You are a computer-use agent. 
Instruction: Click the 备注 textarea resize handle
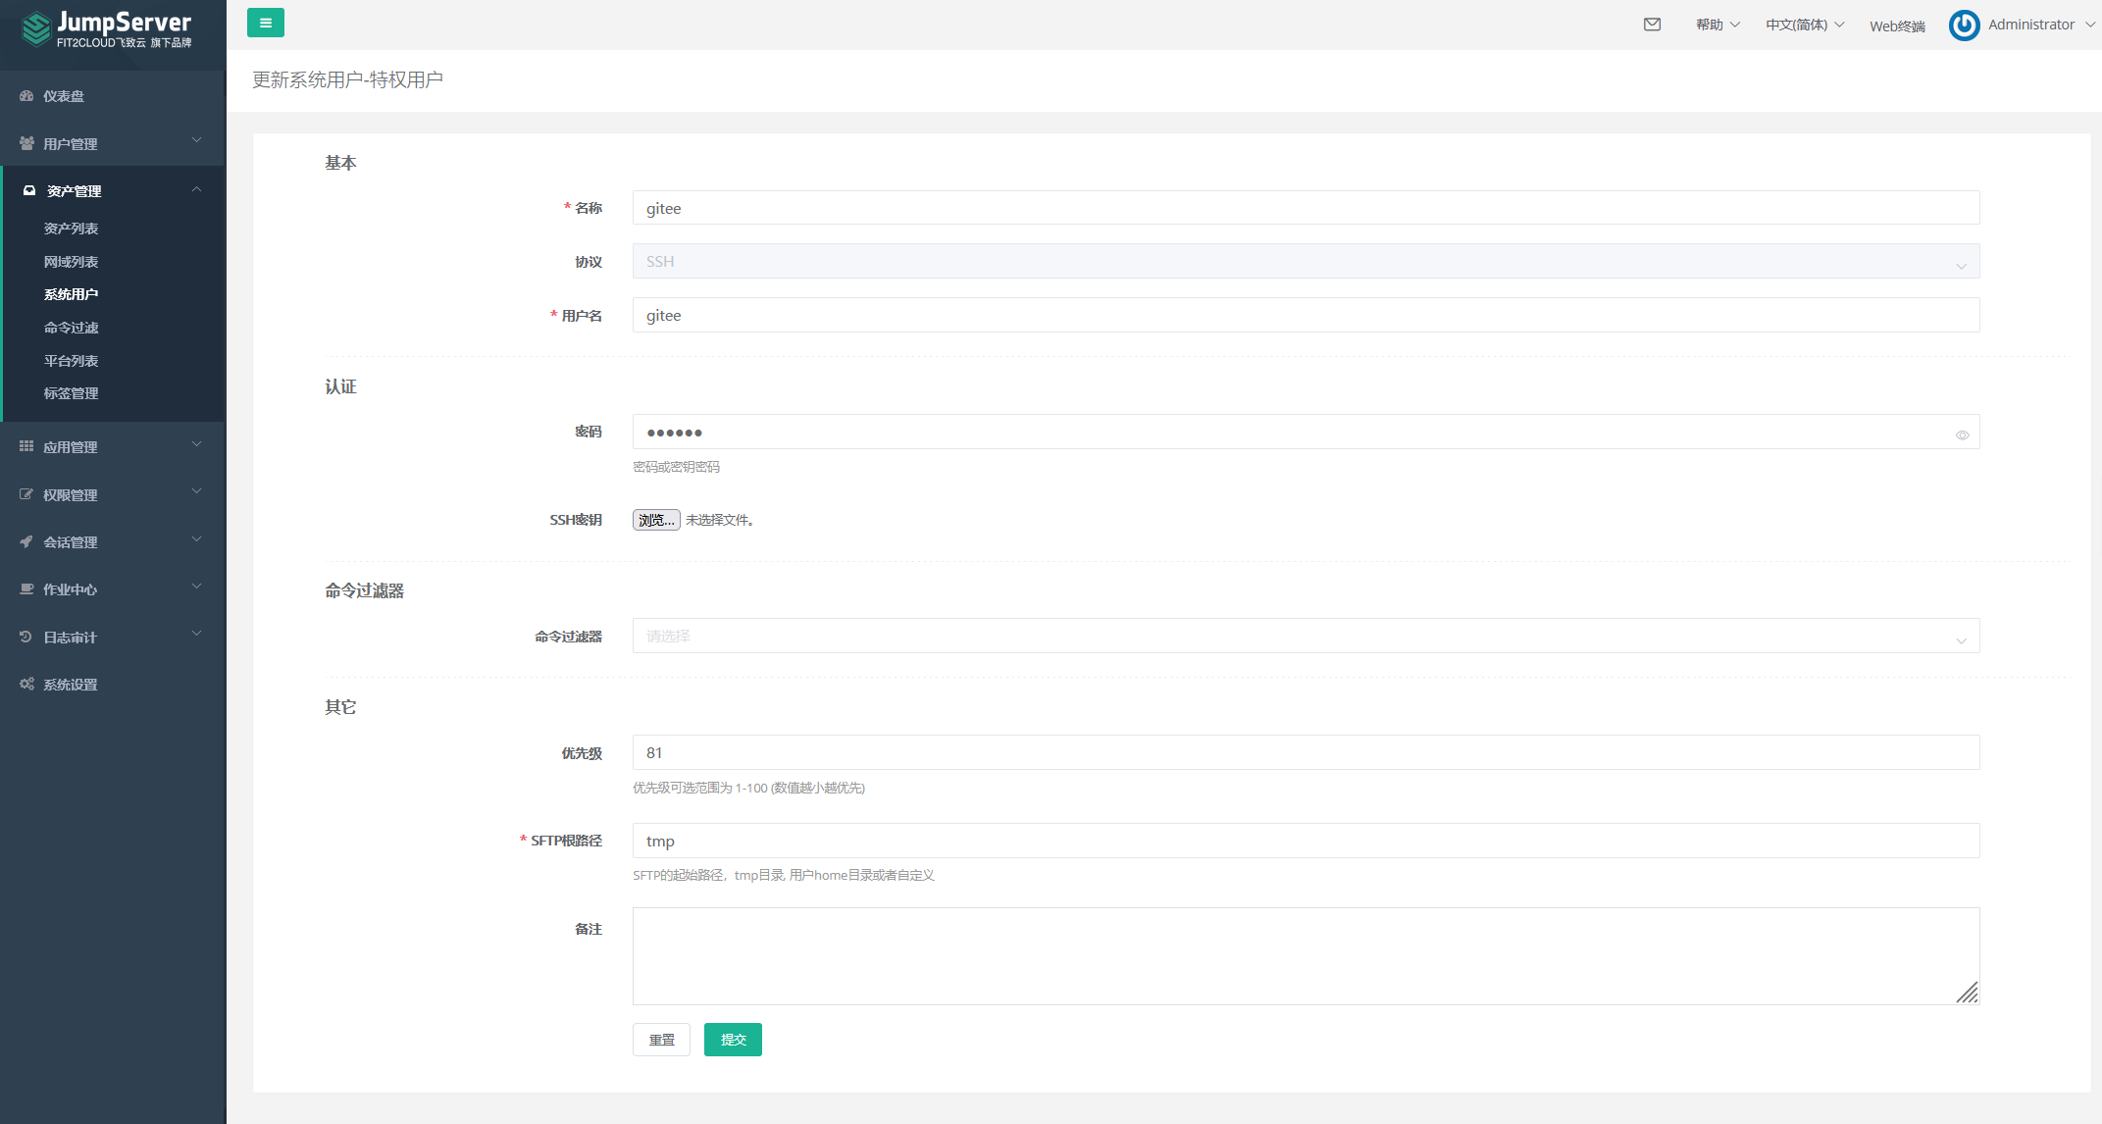coord(1968,993)
